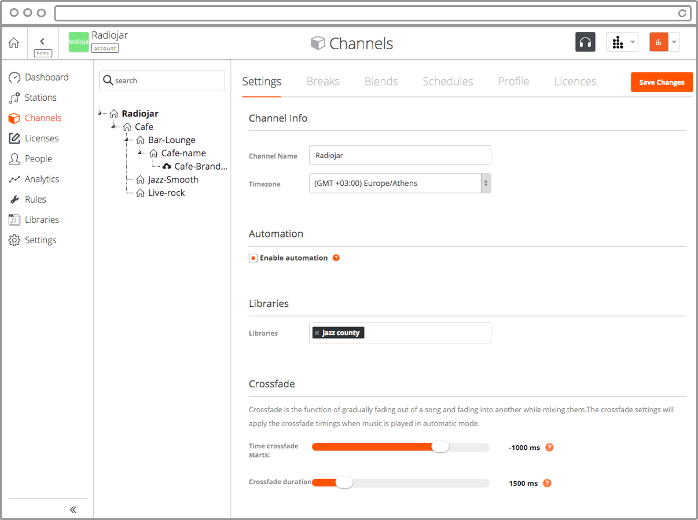Select Channels in the sidebar
The image size is (698, 520).
click(x=43, y=118)
